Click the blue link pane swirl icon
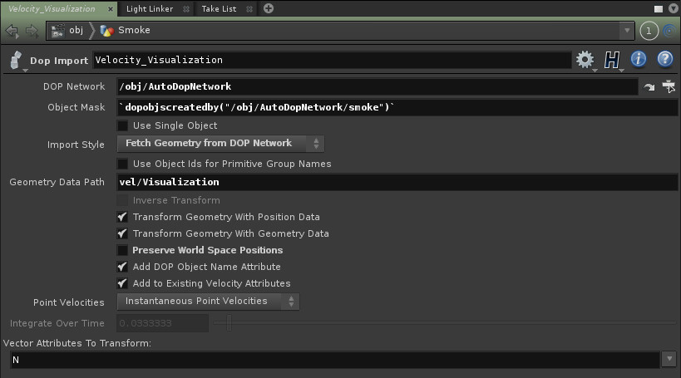The width and height of the screenshot is (681, 378). (670, 31)
